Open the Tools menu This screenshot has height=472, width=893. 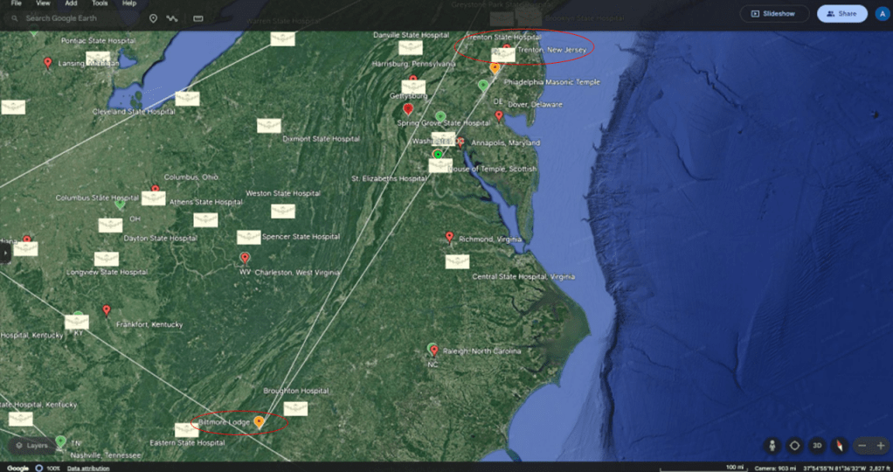100,3
